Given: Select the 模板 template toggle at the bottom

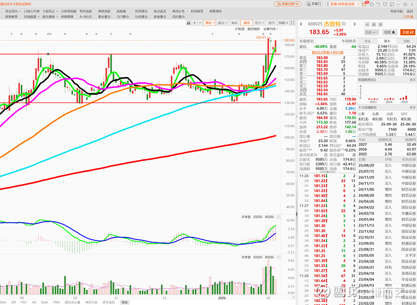Looking at the screenshot, I should (125, 302).
